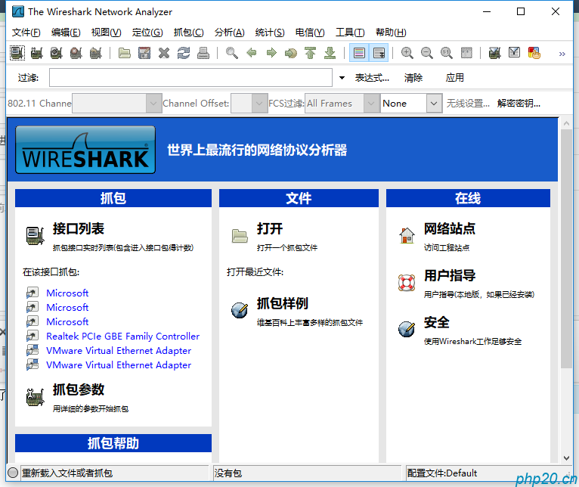This screenshot has width=579, height=487.
Task: Click the find packet magnifier icon
Action: tap(232, 53)
